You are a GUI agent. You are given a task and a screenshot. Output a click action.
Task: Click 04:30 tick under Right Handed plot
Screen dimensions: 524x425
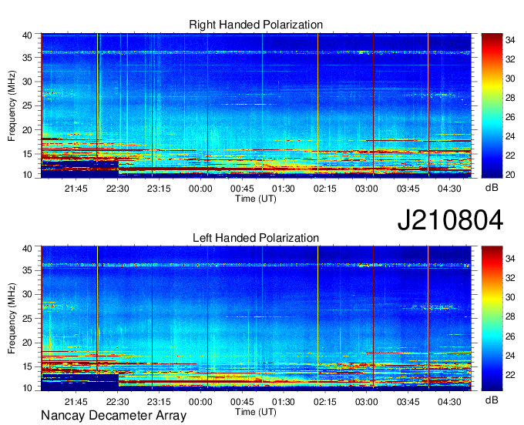[449, 189]
